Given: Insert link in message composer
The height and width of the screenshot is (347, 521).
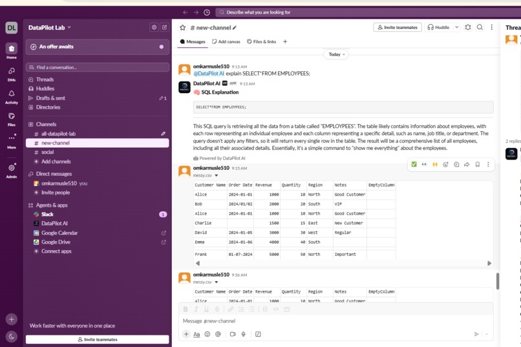Looking at the screenshot, I should click(231, 309).
